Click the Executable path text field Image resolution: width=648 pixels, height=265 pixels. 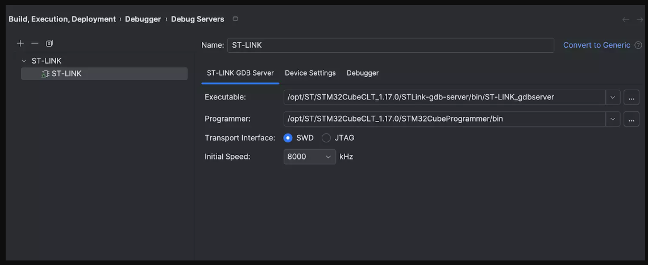pos(445,98)
